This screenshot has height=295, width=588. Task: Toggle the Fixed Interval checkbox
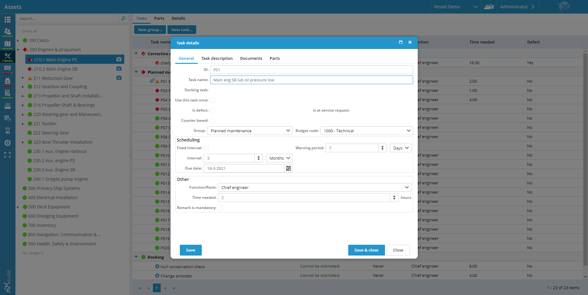coord(206,148)
